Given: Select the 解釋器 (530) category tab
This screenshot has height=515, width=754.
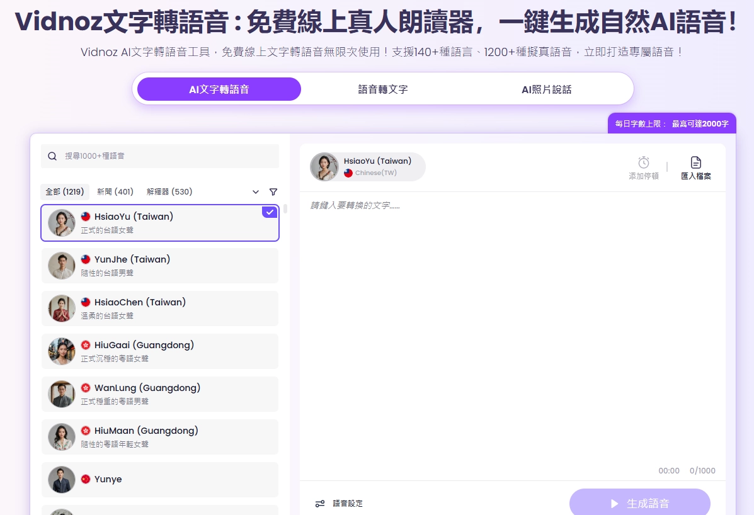Looking at the screenshot, I should coord(169,191).
